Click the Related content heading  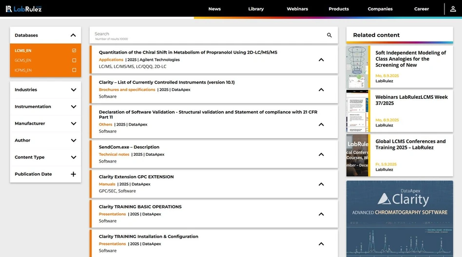pos(376,35)
